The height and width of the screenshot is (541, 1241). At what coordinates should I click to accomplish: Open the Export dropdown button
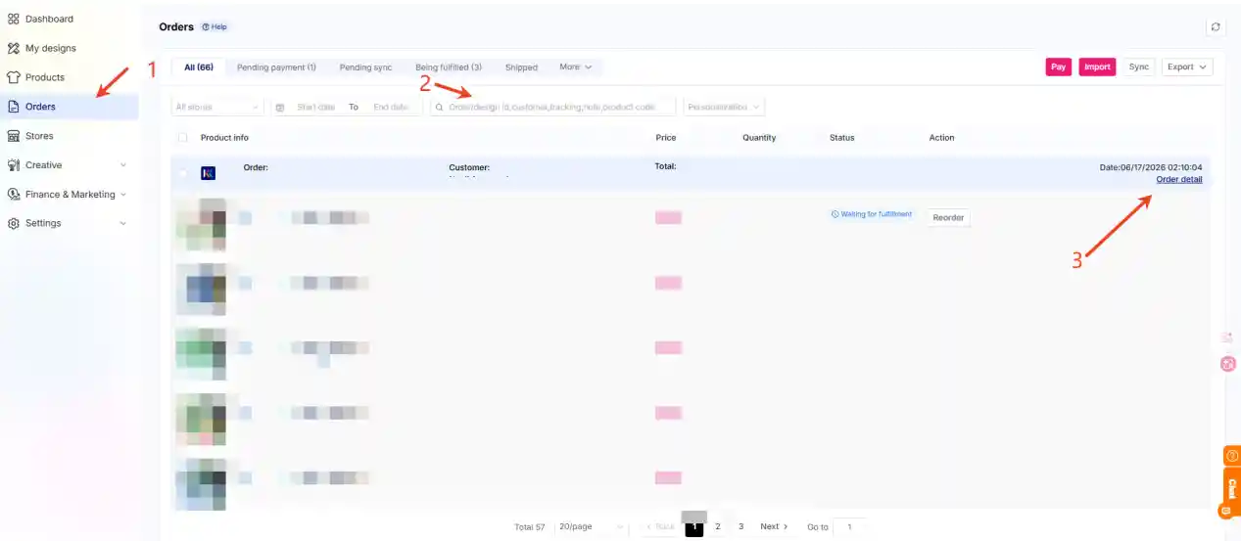[1187, 67]
